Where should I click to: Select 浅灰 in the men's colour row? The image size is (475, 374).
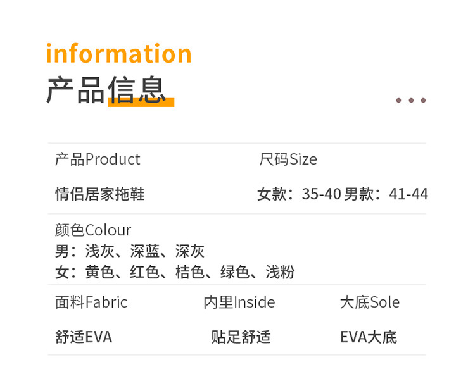(100, 251)
